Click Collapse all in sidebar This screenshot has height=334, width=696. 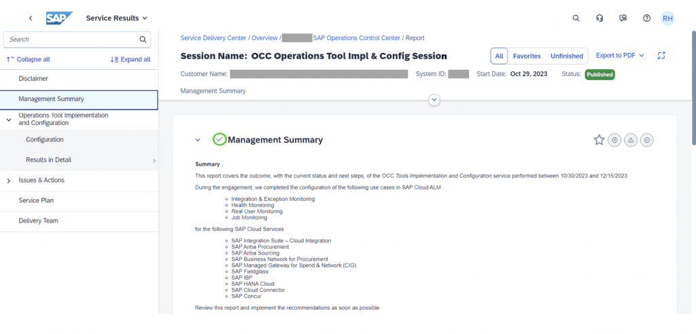pos(29,60)
